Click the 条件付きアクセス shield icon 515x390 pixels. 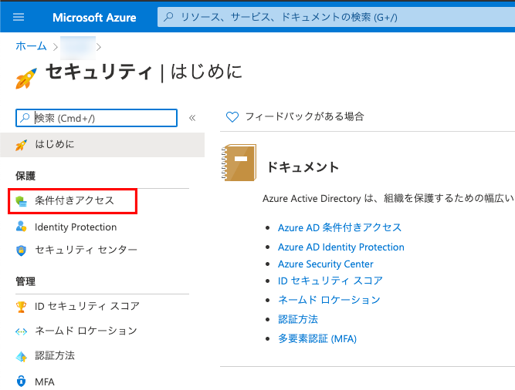pos(22,201)
